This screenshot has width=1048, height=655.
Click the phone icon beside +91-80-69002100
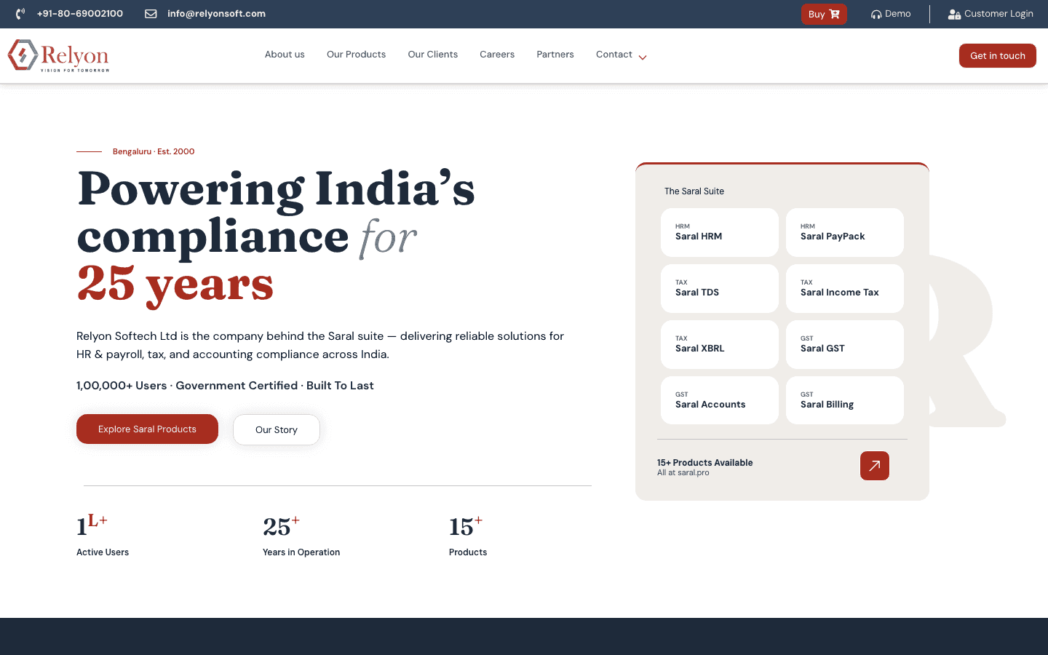20,14
